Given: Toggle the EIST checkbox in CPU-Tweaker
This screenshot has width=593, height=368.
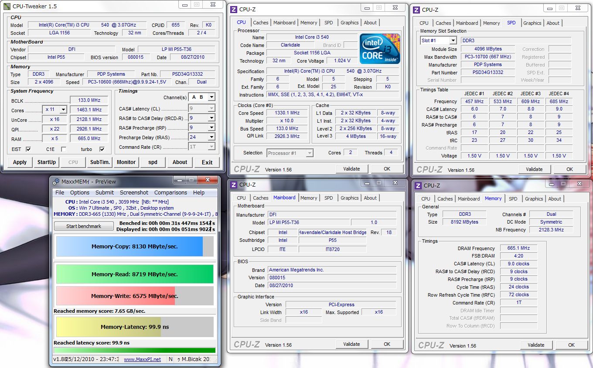Looking at the screenshot, I should [x=28, y=149].
